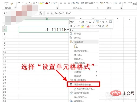The height and width of the screenshot is (102, 137).
Task: Open the 数字 group dialog launcher
Action: pos(121,8)
